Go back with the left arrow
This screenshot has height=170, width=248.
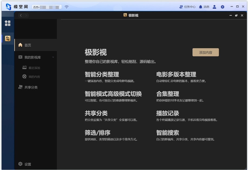pyautogui.click(x=21, y=15)
